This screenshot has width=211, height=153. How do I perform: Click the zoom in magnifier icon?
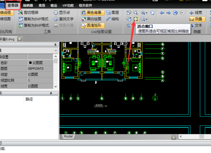[143, 13]
